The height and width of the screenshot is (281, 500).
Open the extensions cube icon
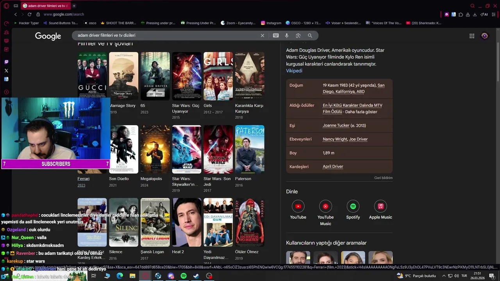click(461, 14)
